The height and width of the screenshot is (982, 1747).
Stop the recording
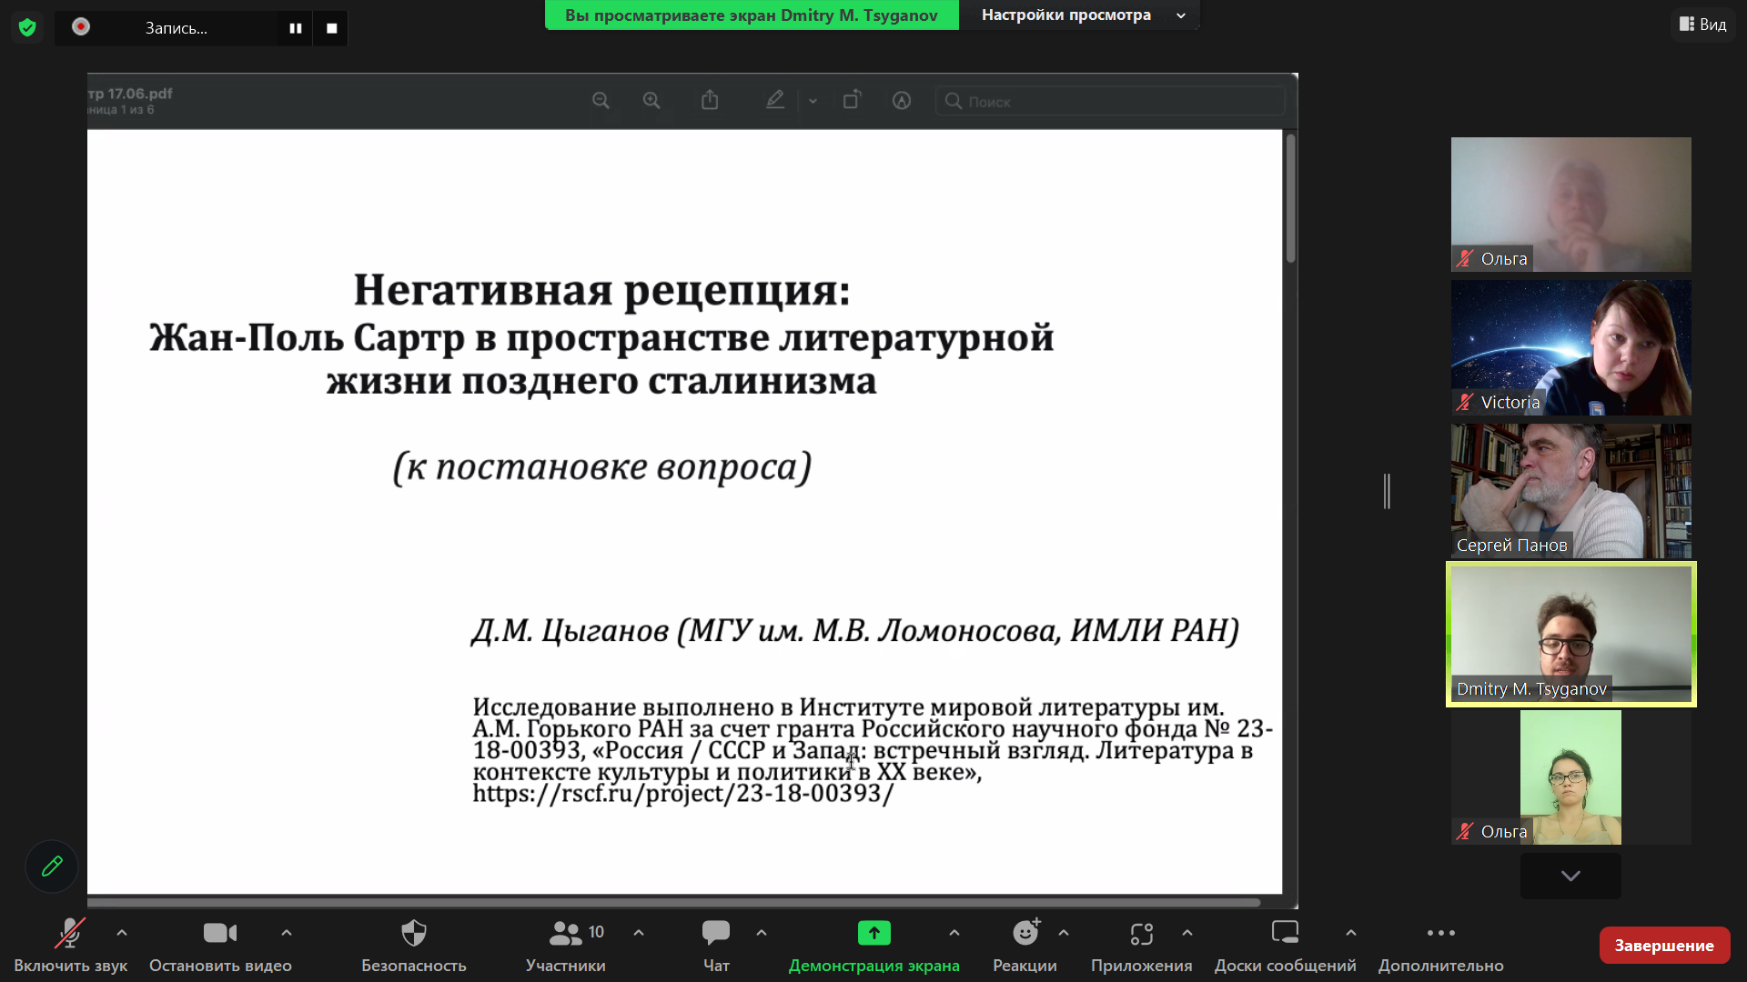pyautogui.click(x=331, y=28)
